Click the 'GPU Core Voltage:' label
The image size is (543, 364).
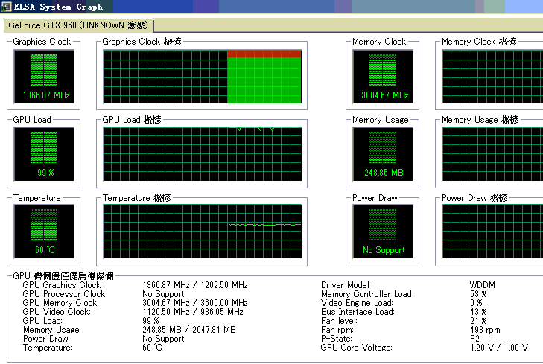tap(356, 348)
